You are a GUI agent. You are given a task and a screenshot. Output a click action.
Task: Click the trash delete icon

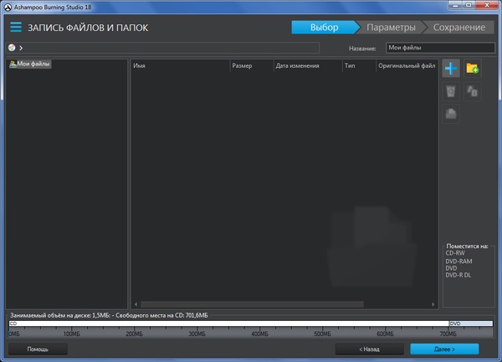coord(451,90)
